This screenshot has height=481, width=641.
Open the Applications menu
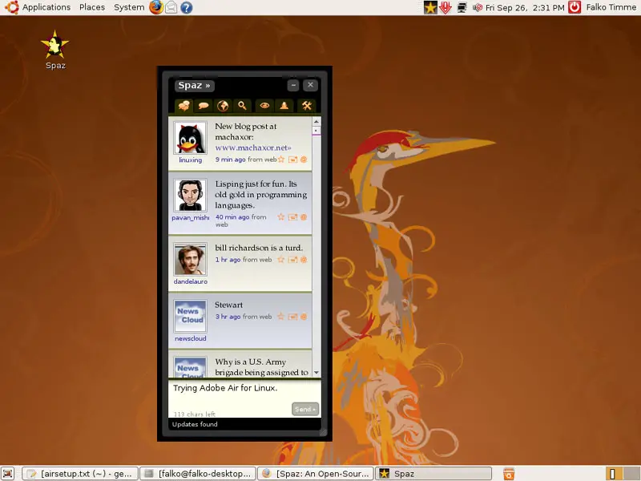[46, 7]
